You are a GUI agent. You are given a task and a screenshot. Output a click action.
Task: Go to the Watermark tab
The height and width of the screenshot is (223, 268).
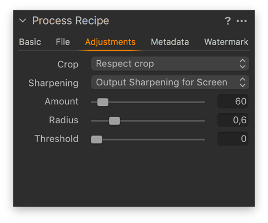pyautogui.click(x=226, y=42)
